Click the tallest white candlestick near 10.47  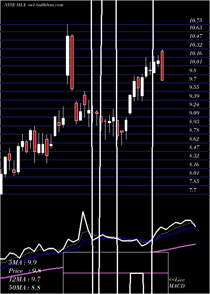point(68,55)
